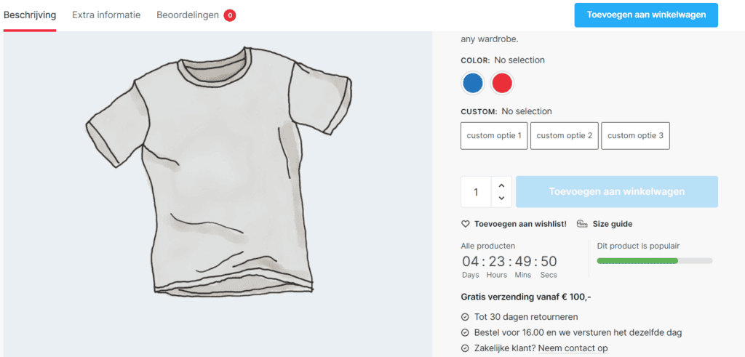This screenshot has width=745, height=357.
Task: Increase quantity with the up arrow
Action: point(501,185)
